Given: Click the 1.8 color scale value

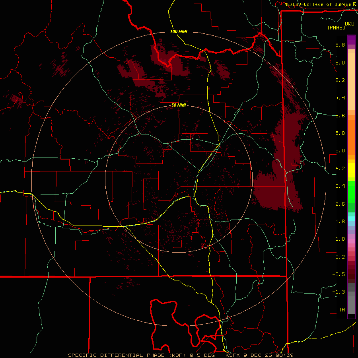Looking at the screenshot, I should [x=340, y=222].
